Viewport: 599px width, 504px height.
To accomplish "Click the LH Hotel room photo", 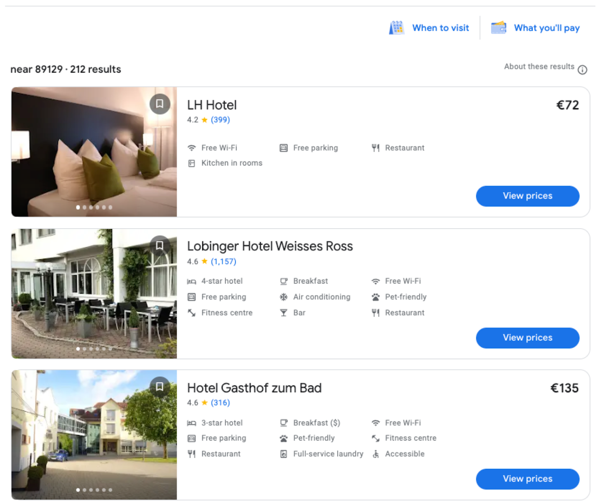I will (94, 152).
